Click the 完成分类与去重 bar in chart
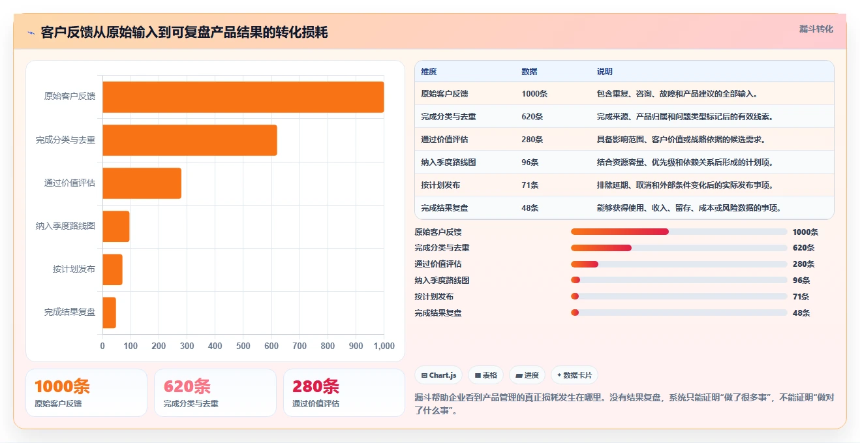 point(189,140)
